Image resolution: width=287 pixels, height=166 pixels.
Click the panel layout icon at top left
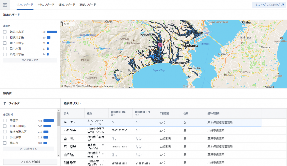coord(5,5)
